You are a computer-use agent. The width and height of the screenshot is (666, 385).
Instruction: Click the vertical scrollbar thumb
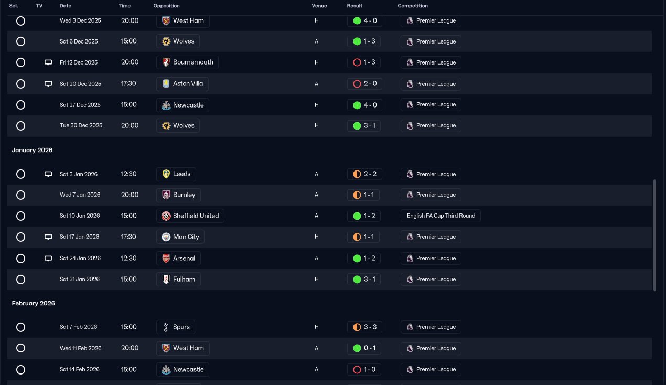point(654,235)
